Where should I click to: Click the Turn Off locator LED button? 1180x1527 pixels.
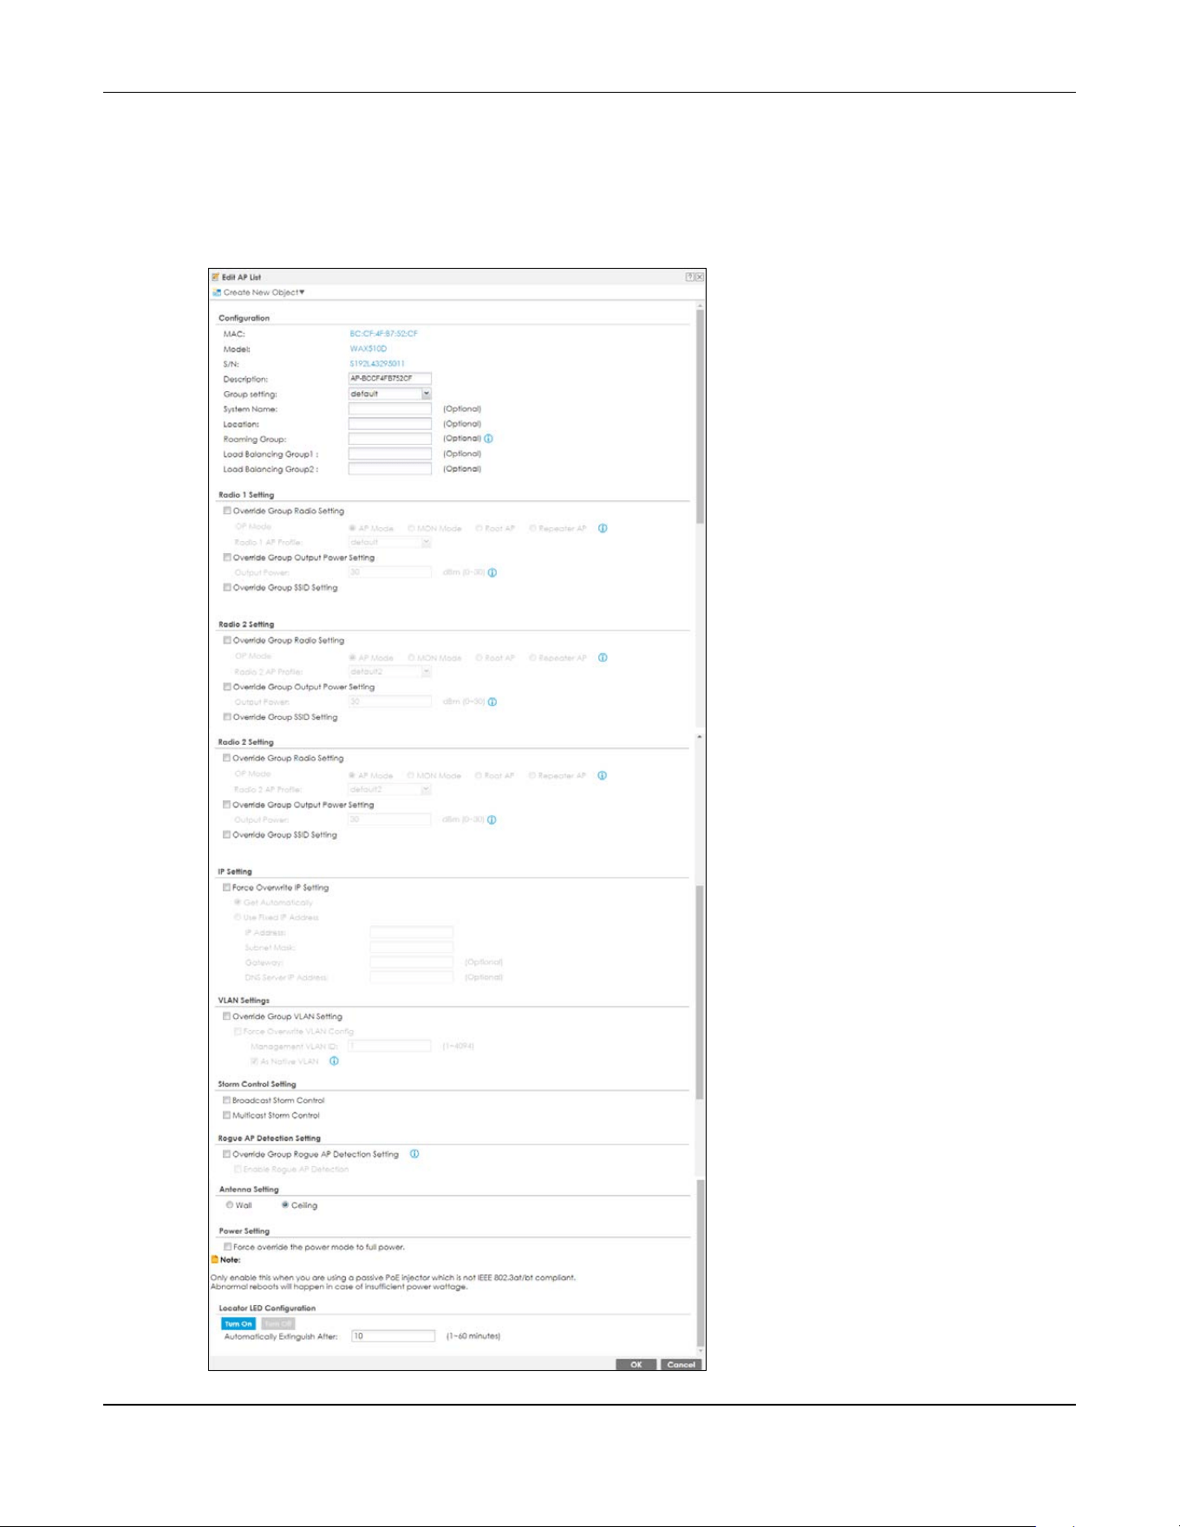tap(277, 1324)
